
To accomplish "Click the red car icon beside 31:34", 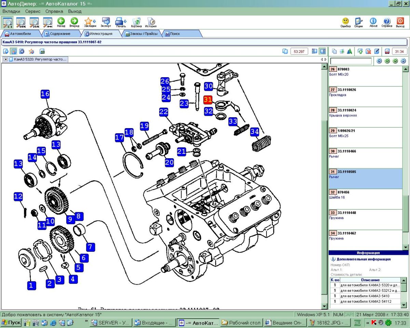I will click(x=387, y=51).
